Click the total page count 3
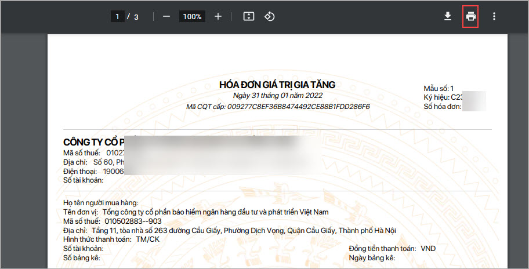 136,17
